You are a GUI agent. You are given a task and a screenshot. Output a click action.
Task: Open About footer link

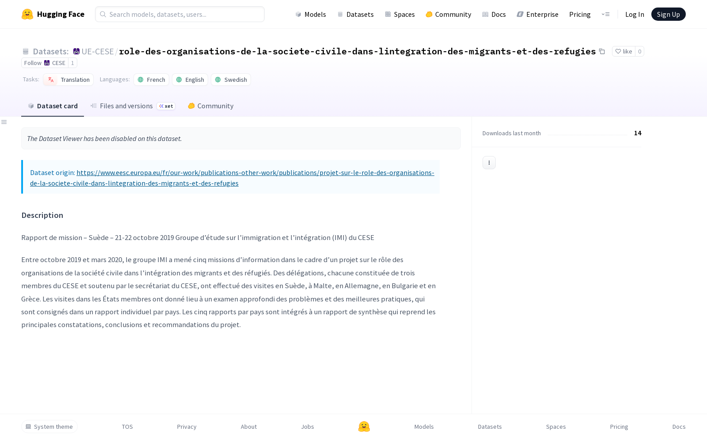click(249, 427)
